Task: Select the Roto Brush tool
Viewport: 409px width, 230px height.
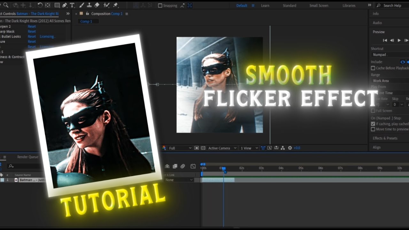Action: pos(107,5)
